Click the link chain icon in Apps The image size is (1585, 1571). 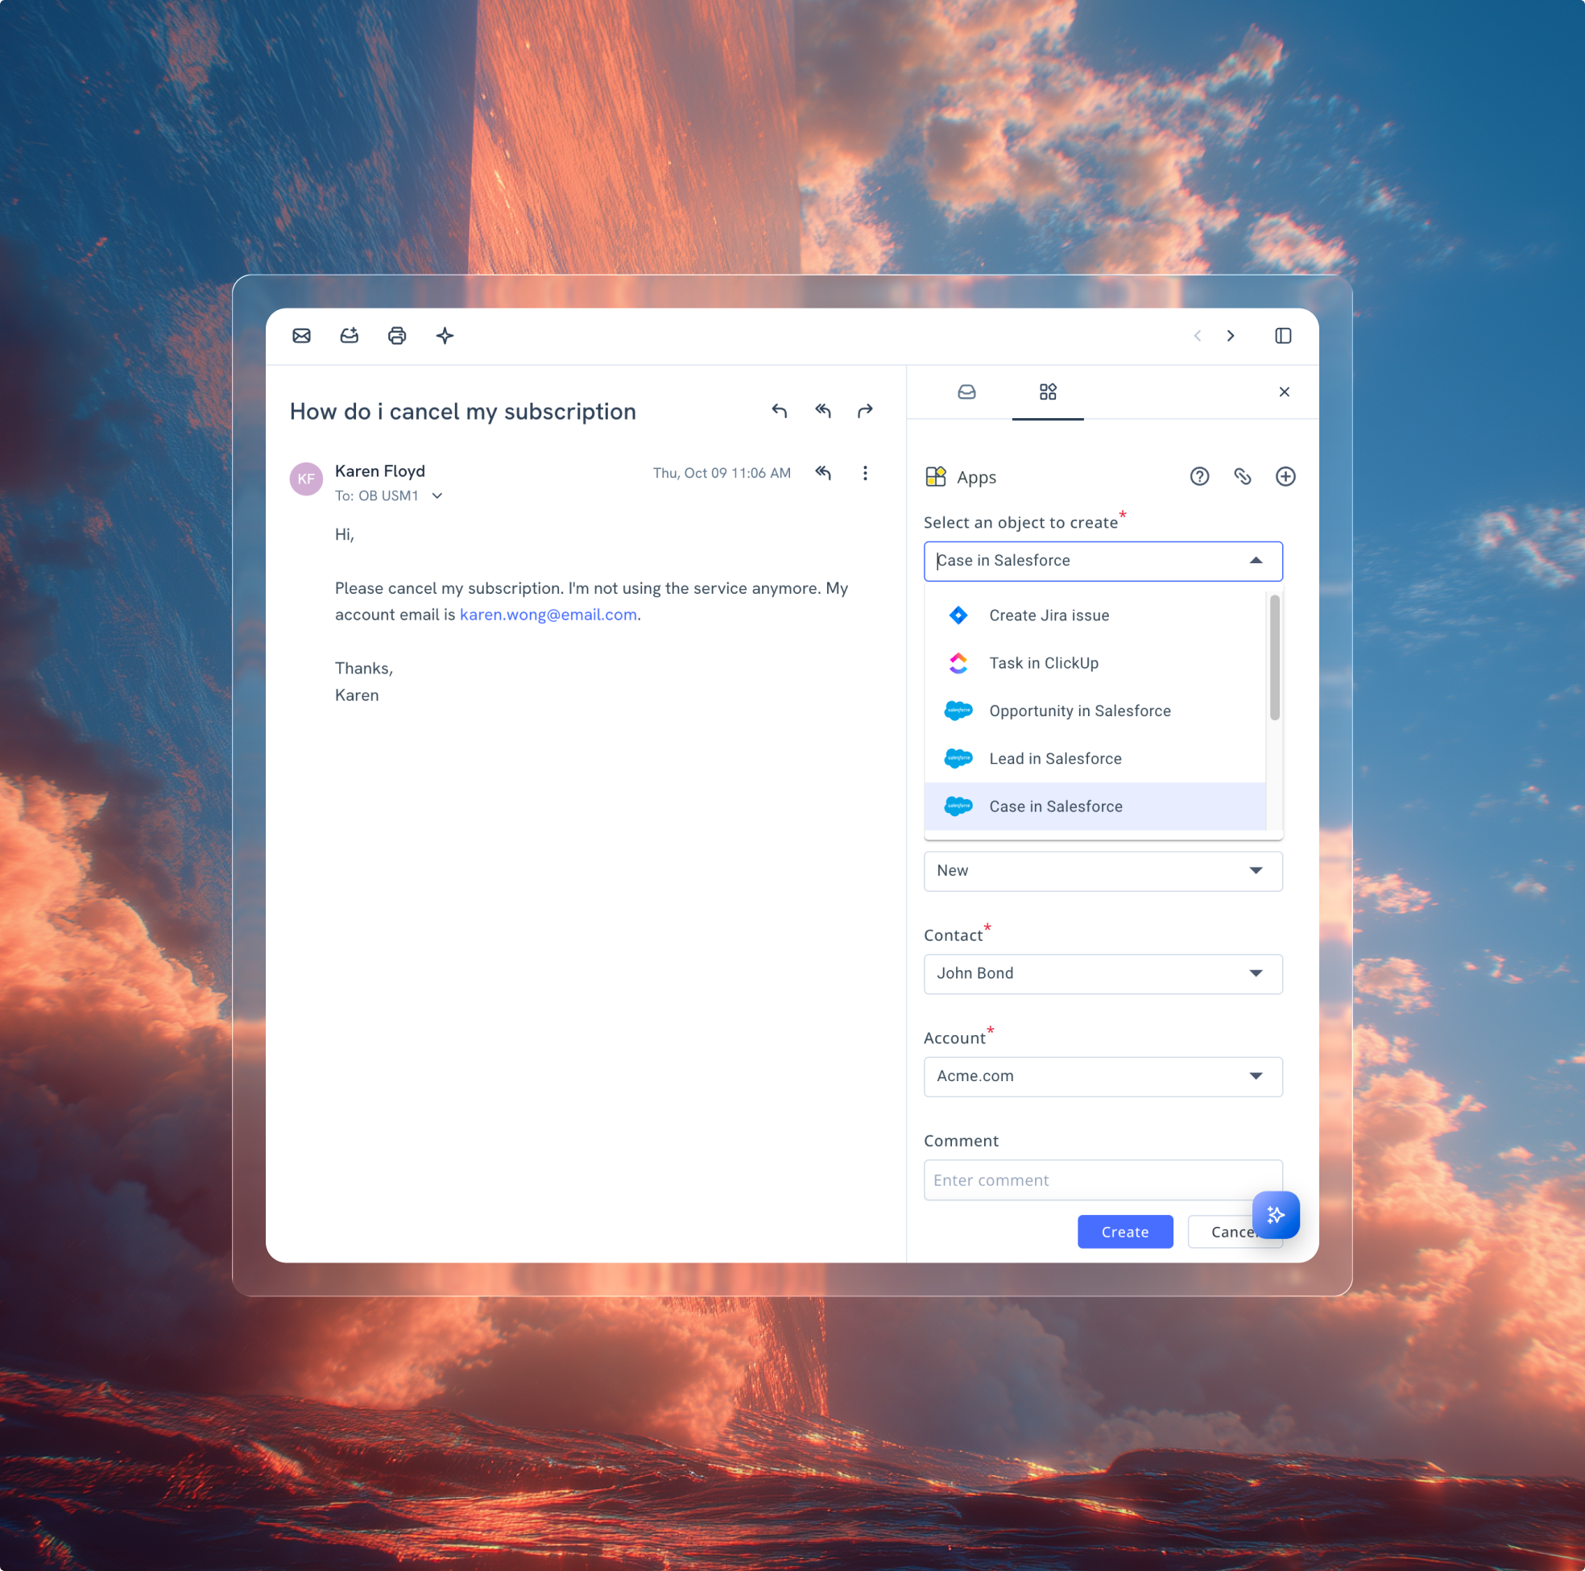1242,477
